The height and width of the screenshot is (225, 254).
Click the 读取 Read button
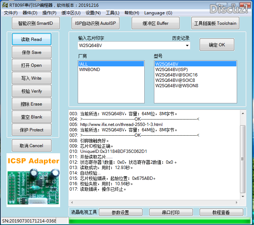(x=32, y=39)
